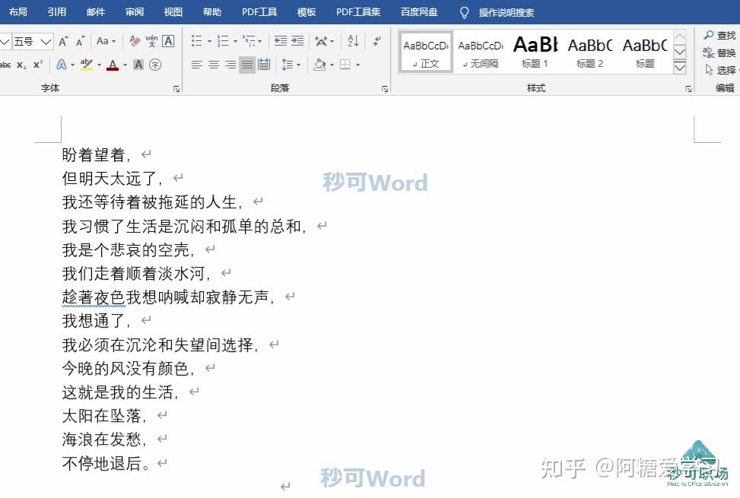Apply character border icon
740x498 pixels.
(168, 42)
